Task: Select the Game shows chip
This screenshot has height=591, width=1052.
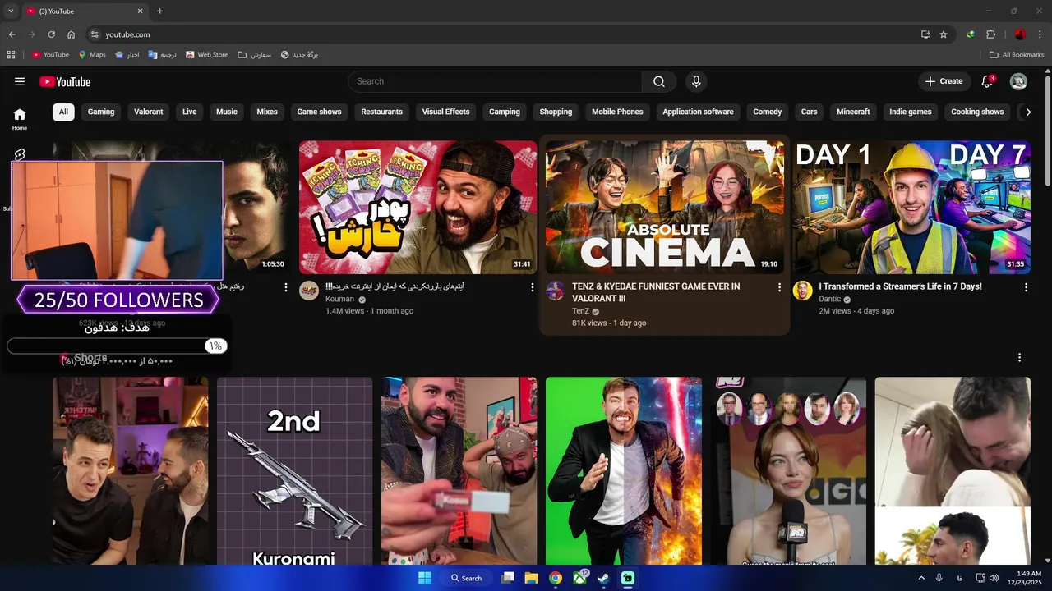Action: 319,112
